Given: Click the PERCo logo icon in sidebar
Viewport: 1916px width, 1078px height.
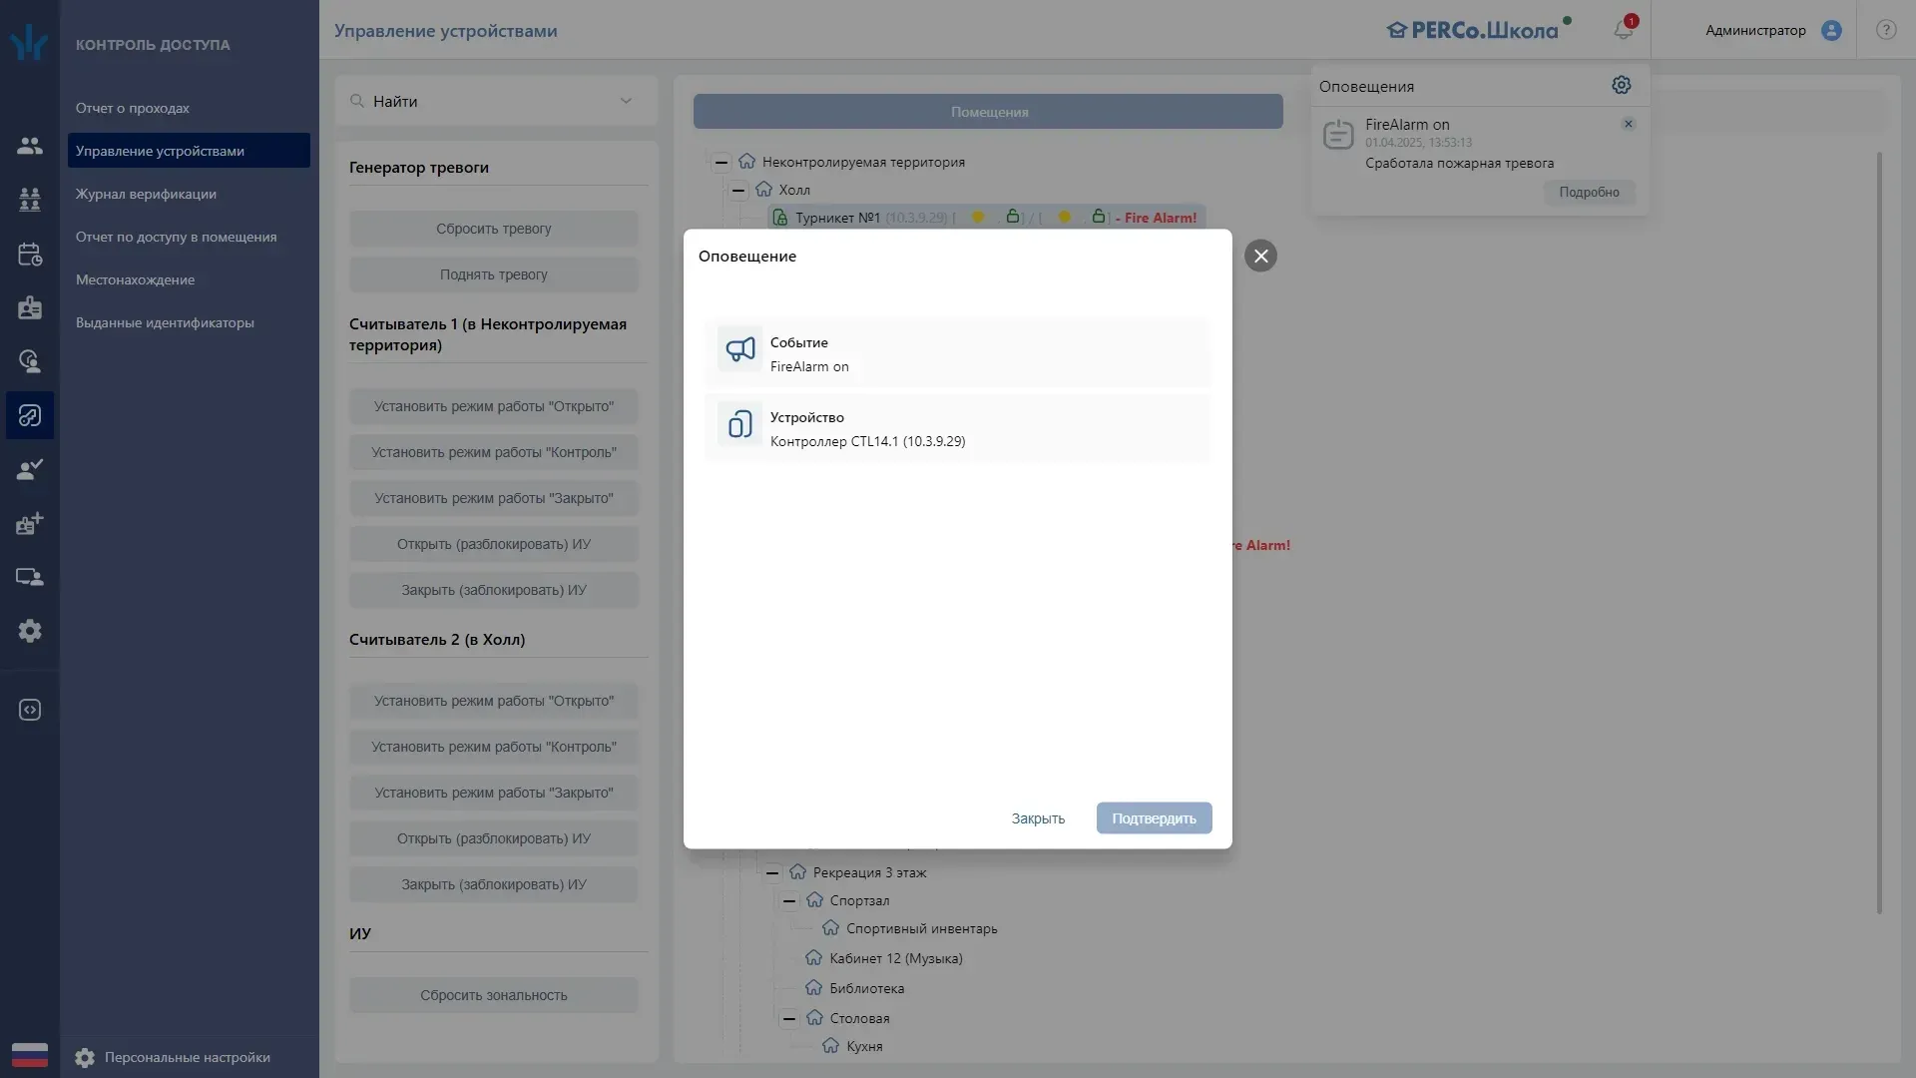Looking at the screenshot, I should 29,42.
